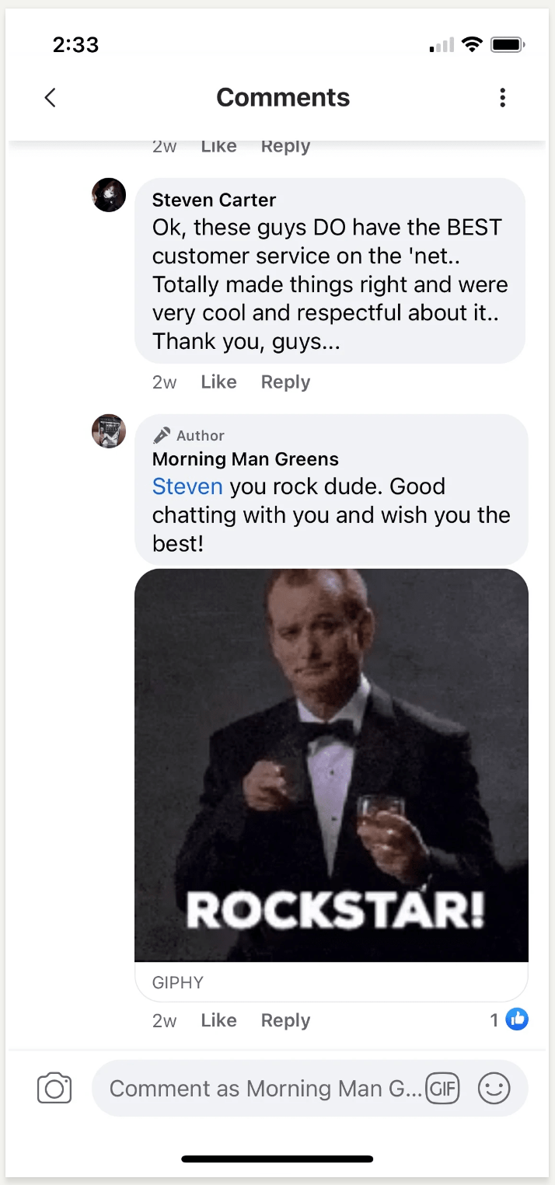
Task: Open the three-dot options menu
Action: [503, 98]
